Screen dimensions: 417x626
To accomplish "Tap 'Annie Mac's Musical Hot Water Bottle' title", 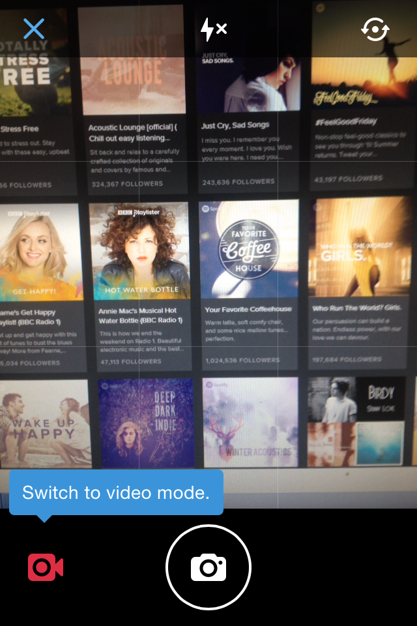I will (x=141, y=316).
